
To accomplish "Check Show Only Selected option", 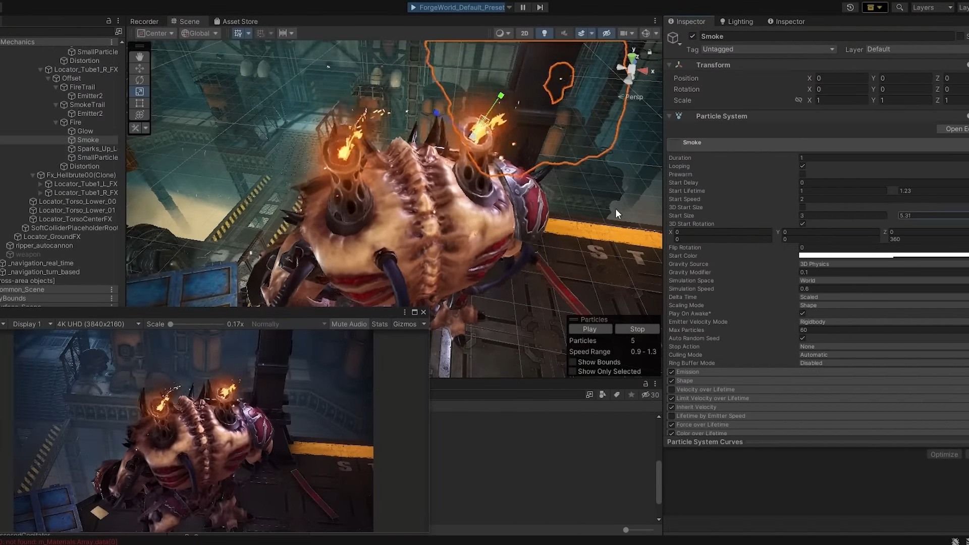I will [x=573, y=371].
